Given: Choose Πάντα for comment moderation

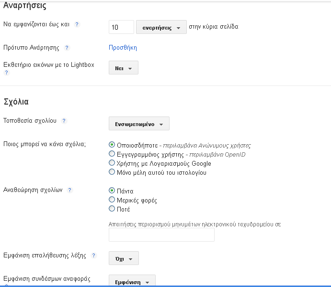Looking at the screenshot, I should 112,191.
